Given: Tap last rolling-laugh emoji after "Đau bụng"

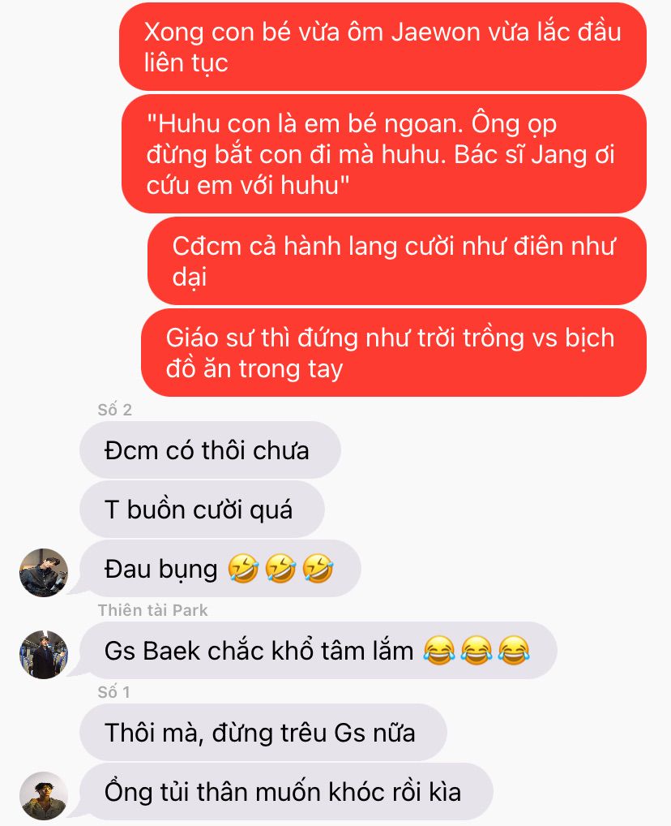Looking at the screenshot, I should (318, 569).
